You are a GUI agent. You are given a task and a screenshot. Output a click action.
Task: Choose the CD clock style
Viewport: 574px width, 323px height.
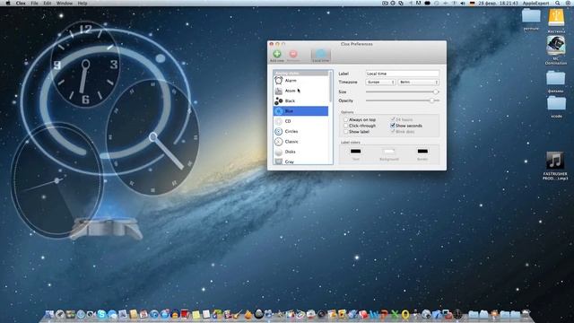(301, 121)
